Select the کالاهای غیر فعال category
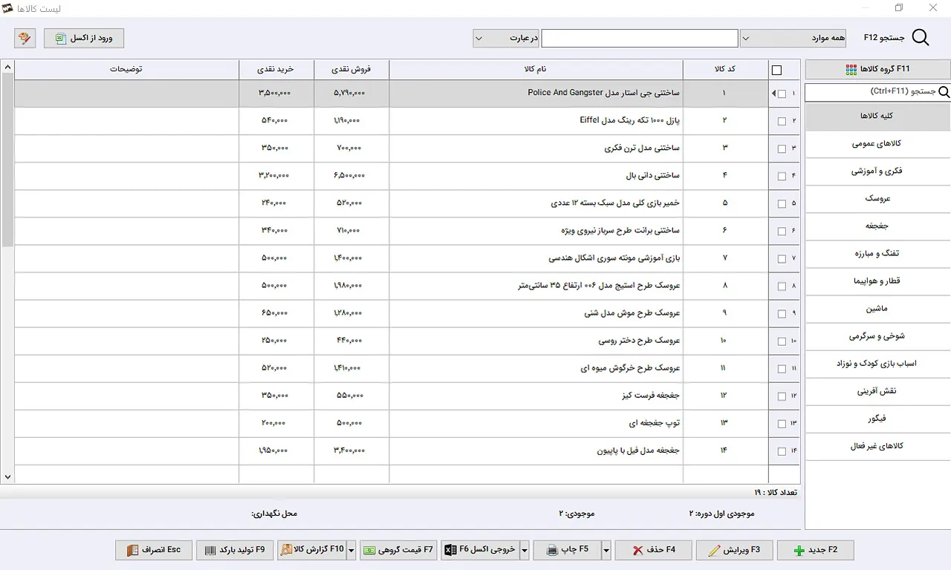The width and height of the screenshot is (951, 570). tap(878, 447)
